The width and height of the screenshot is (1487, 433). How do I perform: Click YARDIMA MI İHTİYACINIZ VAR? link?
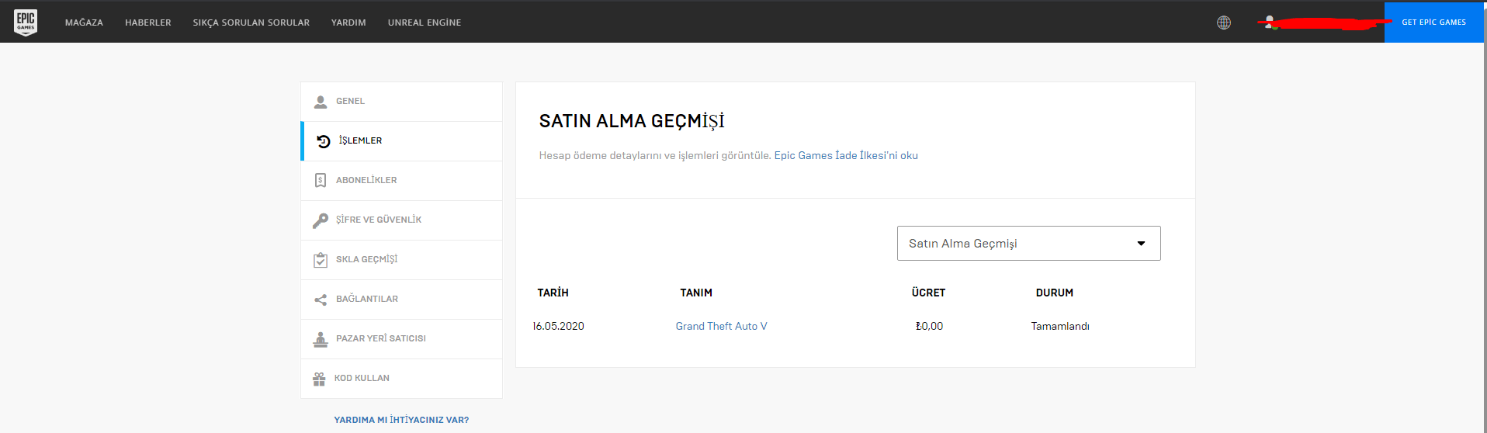click(x=401, y=420)
